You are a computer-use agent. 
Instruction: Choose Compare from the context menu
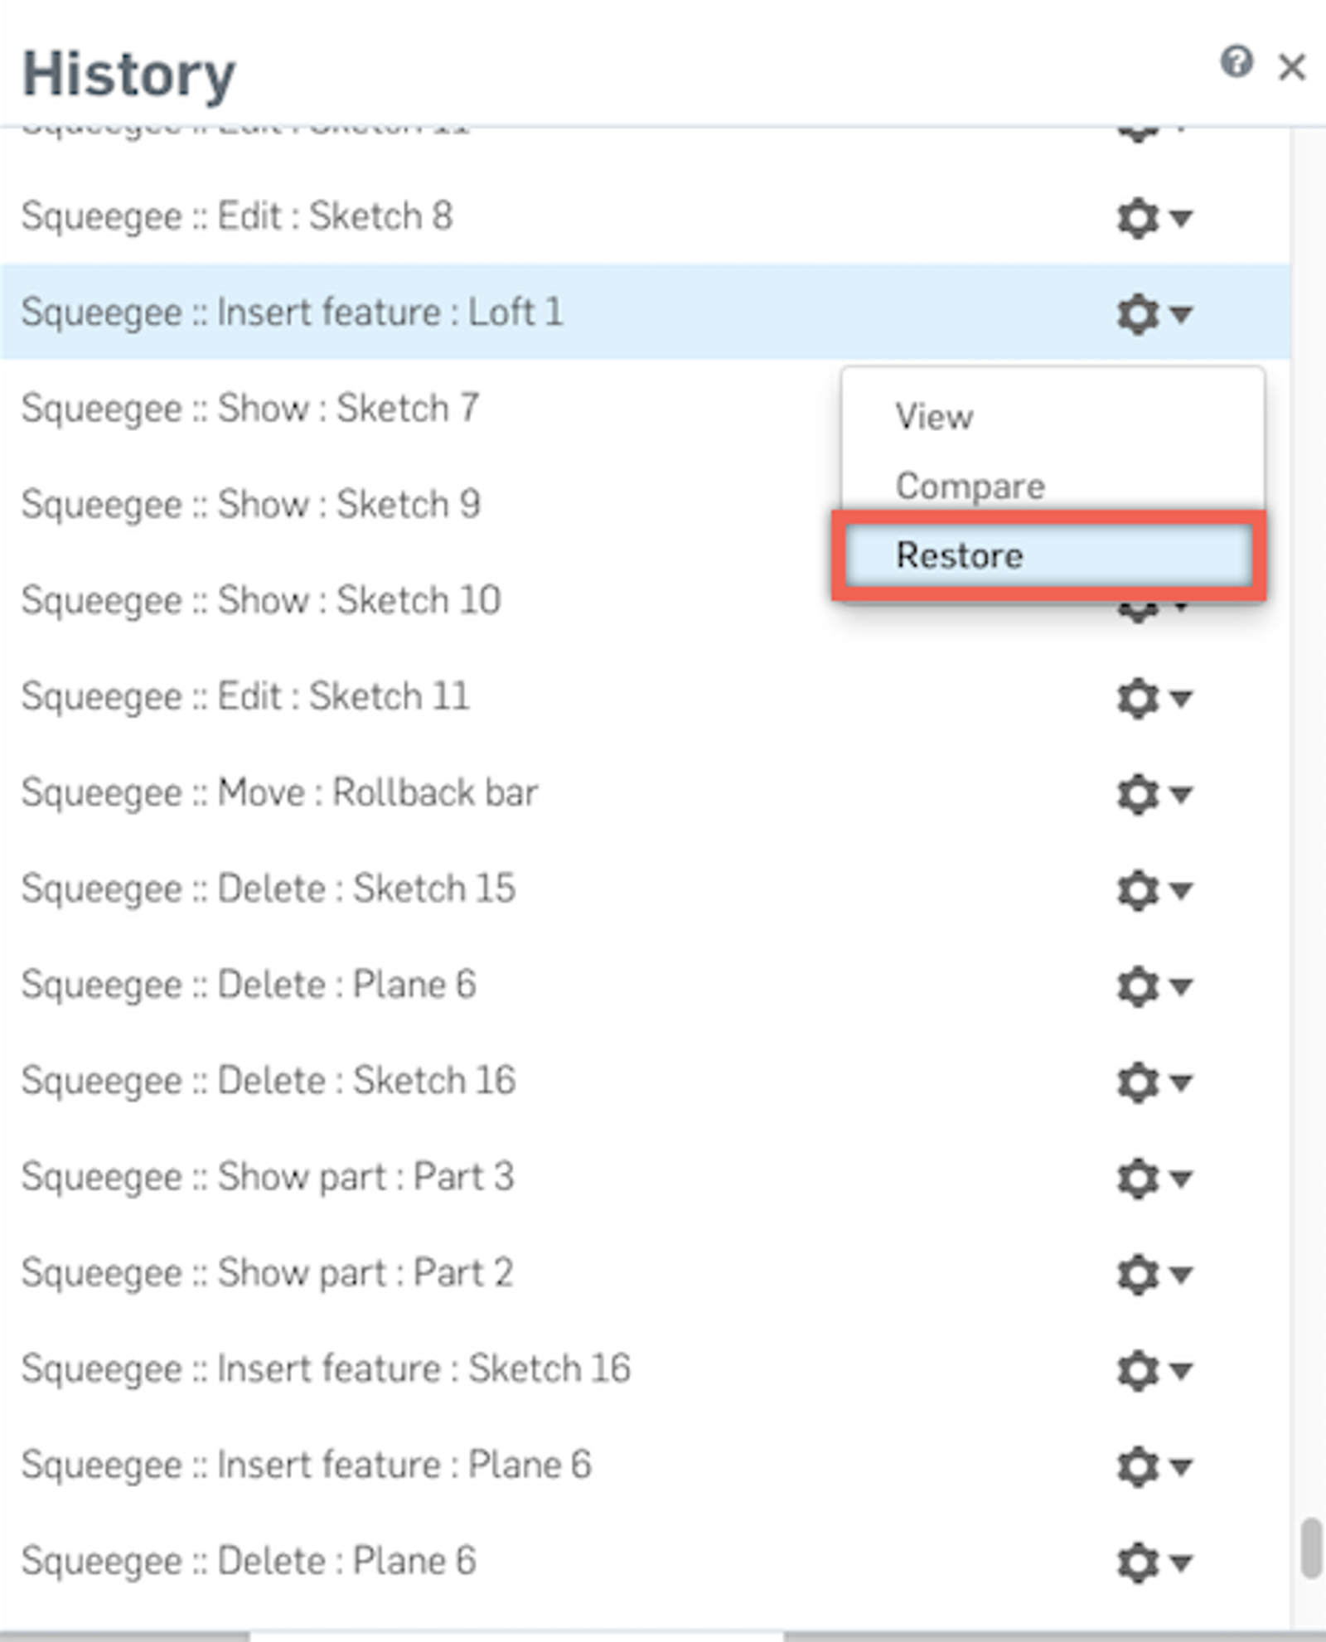coord(970,487)
